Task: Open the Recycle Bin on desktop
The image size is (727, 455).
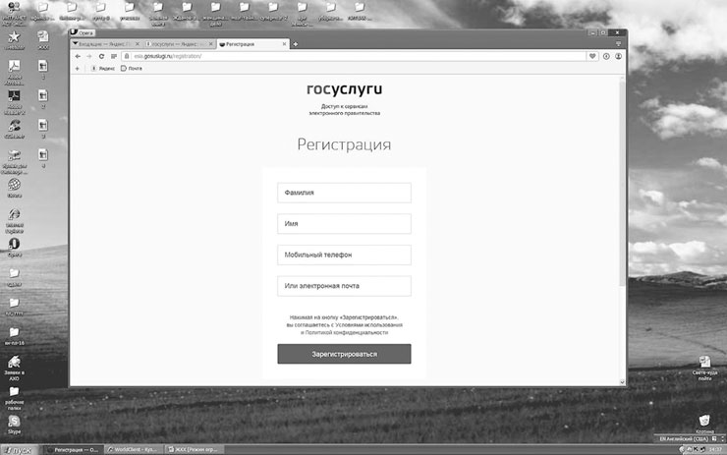Action: pyautogui.click(x=704, y=421)
